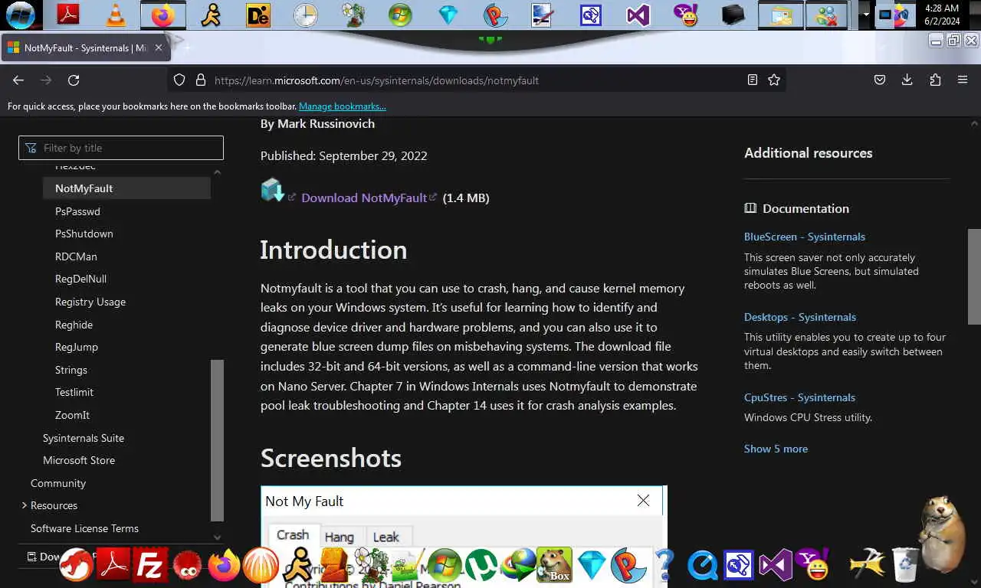Image resolution: width=981 pixels, height=588 pixels.
Task: Open Strings in sidebar
Action: 71,370
